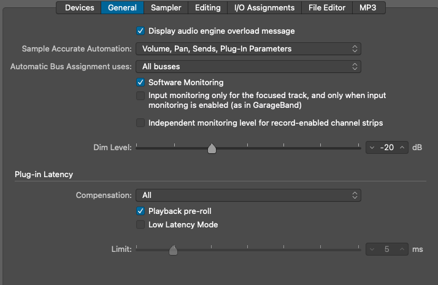Enable independent monitoring level for record-enabled strips

[x=140, y=123]
